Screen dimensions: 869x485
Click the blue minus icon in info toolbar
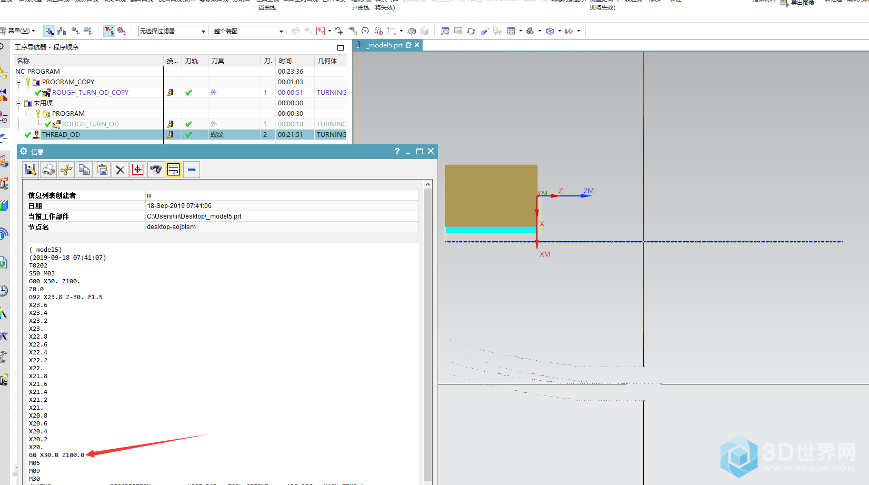pos(192,170)
